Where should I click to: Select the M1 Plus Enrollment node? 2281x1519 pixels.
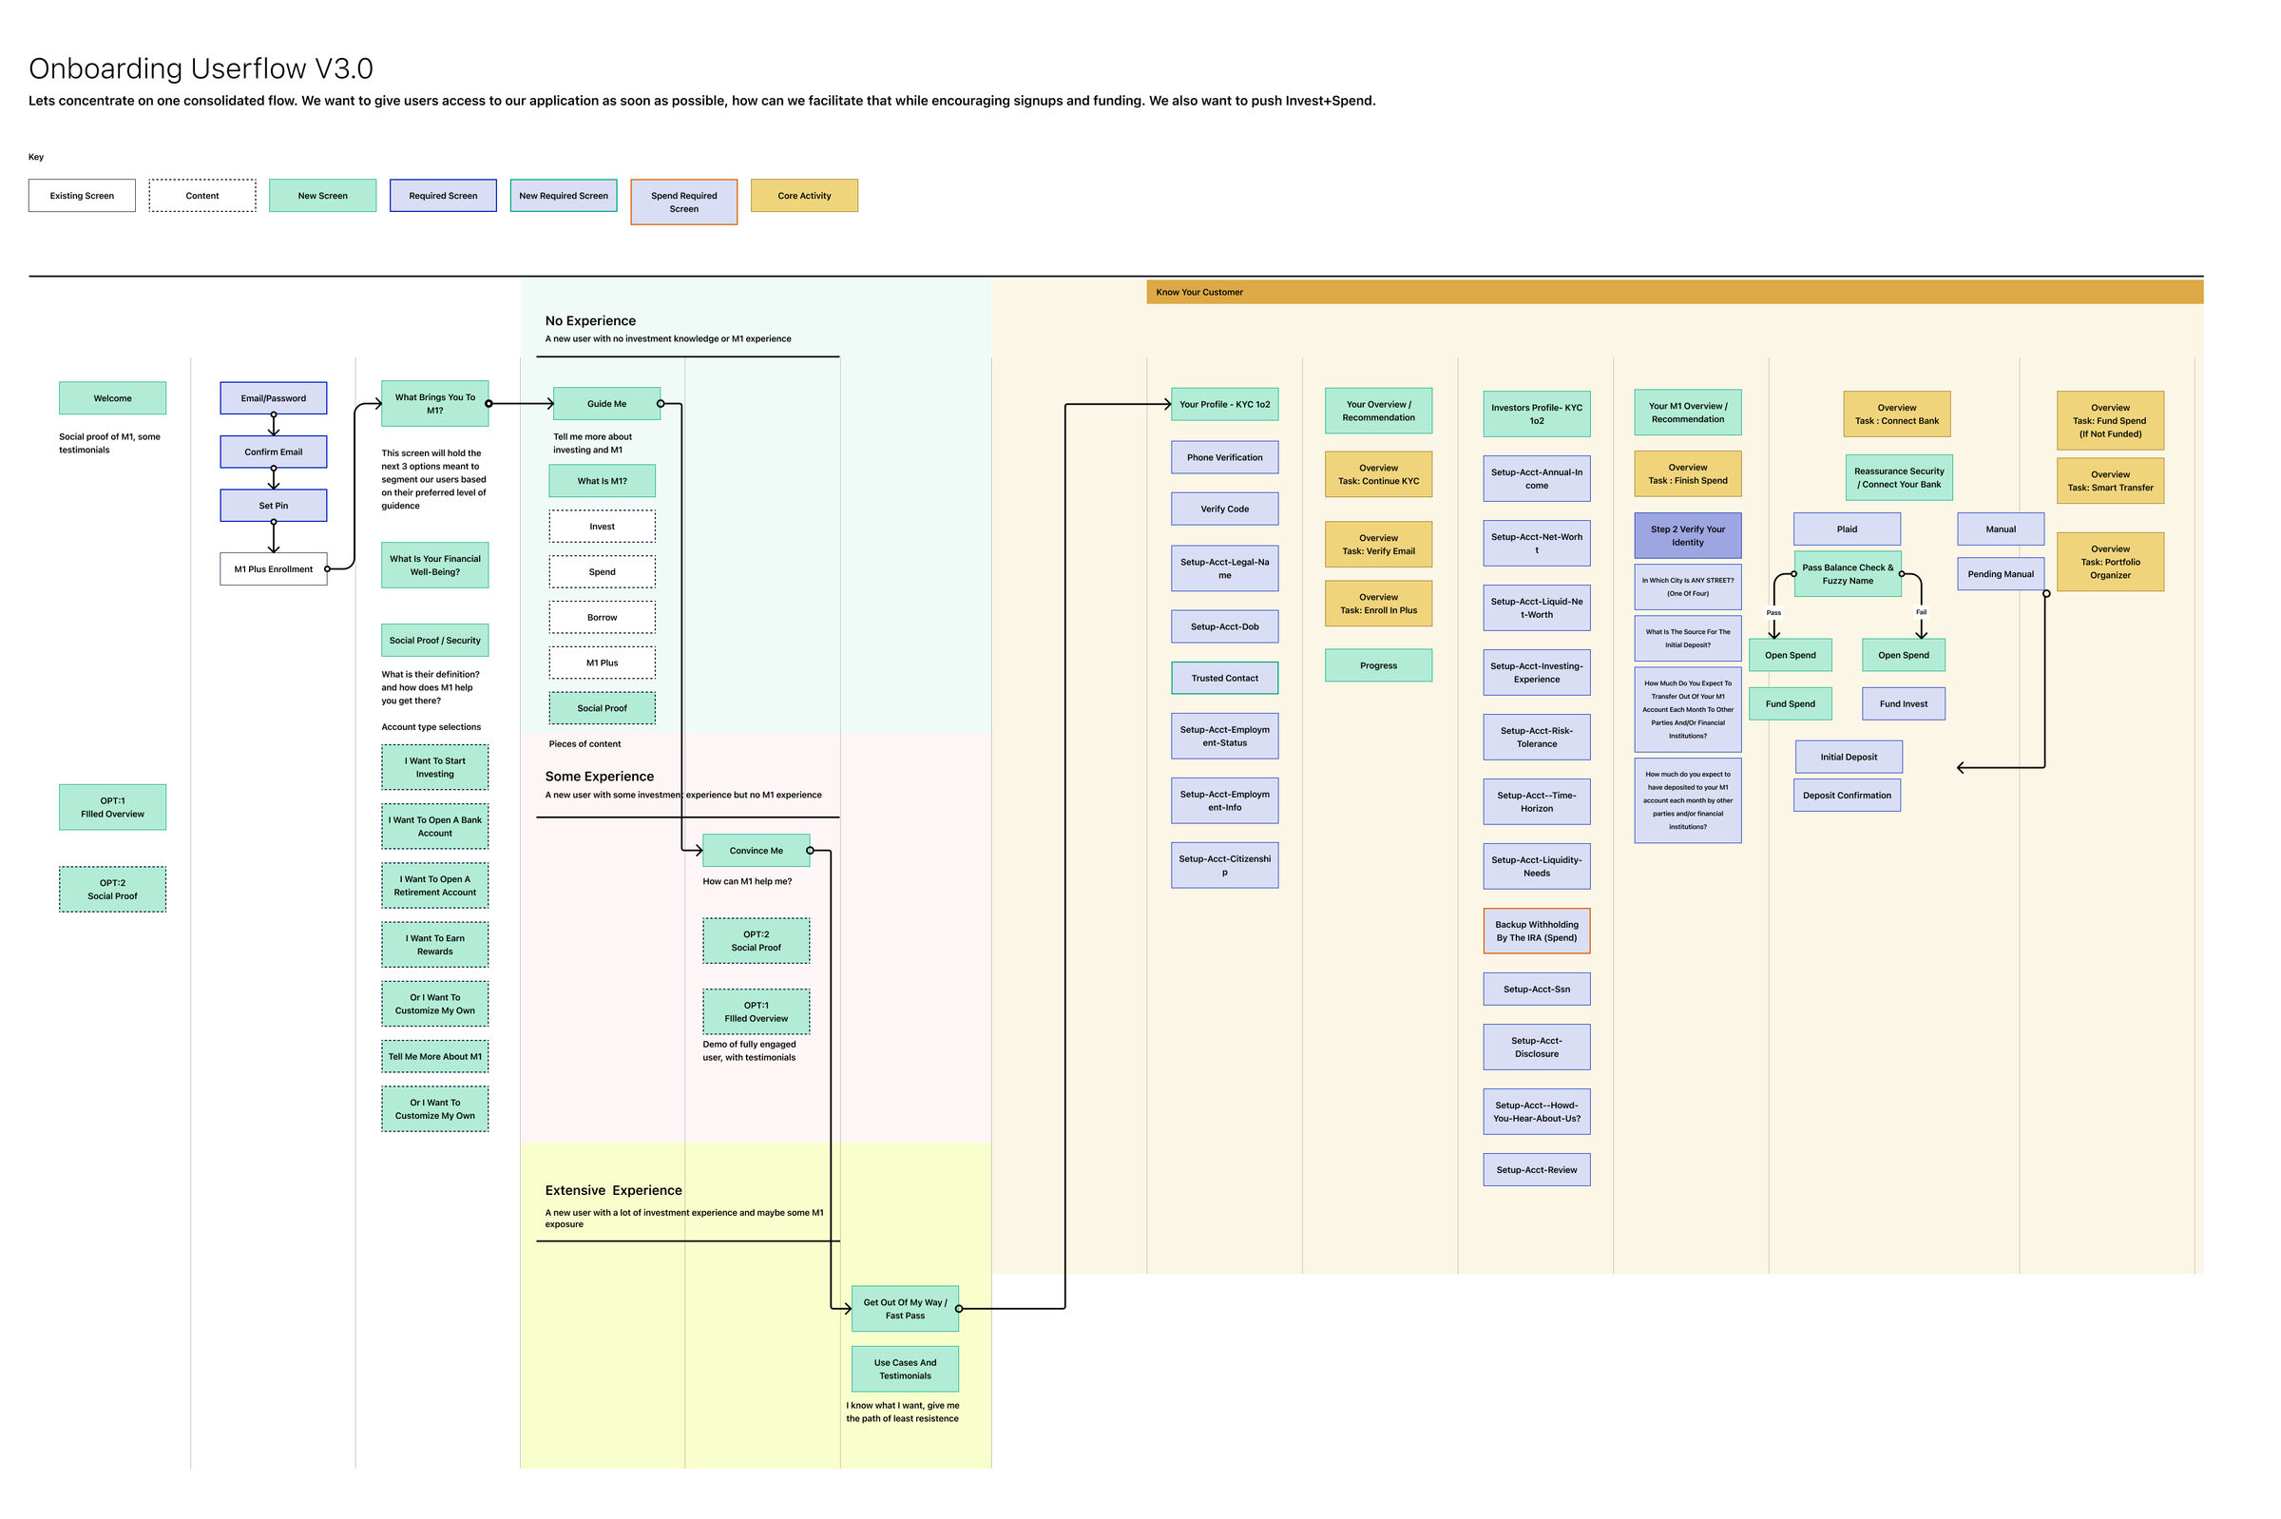coord(273,568)
